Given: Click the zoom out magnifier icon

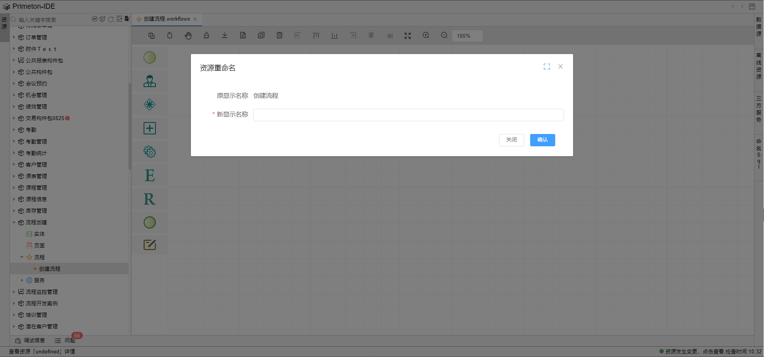Looking at the screenshot, I should click(444, 35).
